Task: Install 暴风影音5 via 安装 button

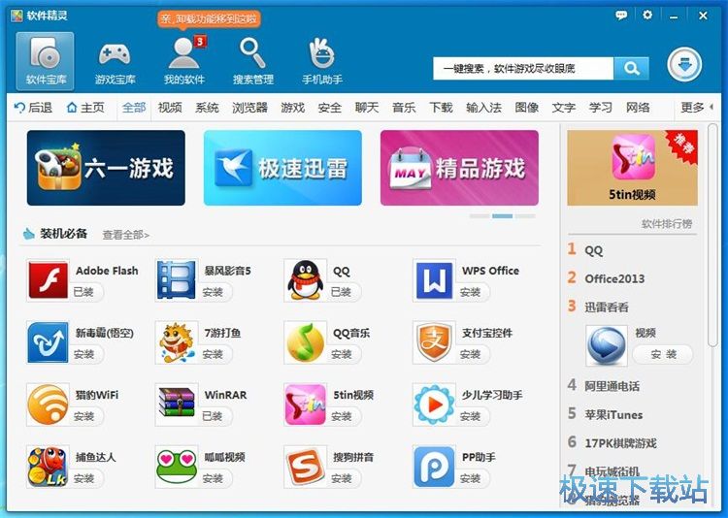Action: click(x=214, y=292)
